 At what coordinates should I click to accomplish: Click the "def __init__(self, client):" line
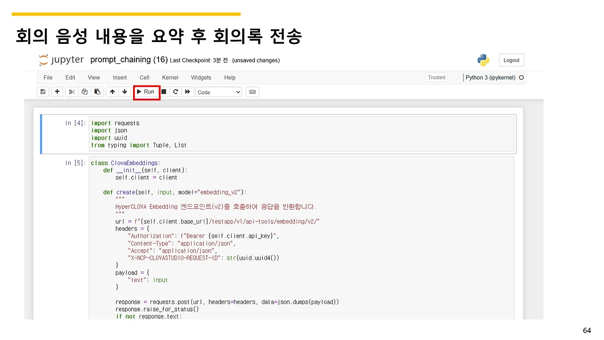click(145, 170)
